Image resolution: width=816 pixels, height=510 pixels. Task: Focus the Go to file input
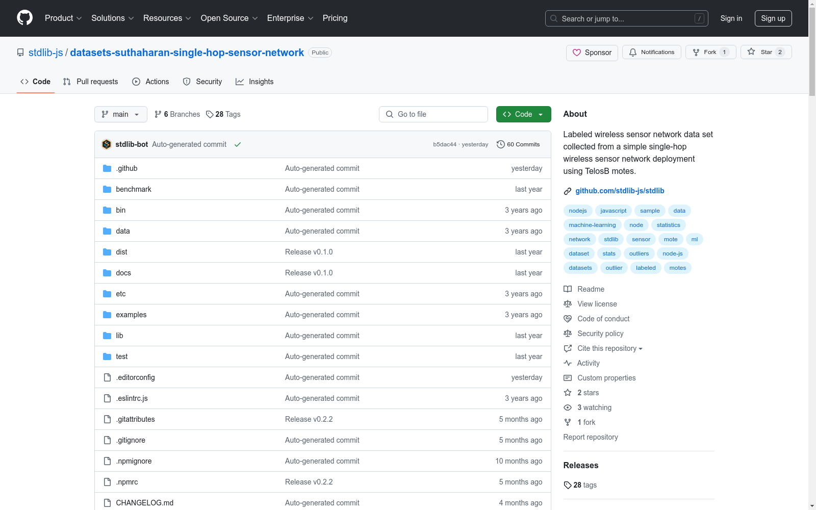coord(433,114)
